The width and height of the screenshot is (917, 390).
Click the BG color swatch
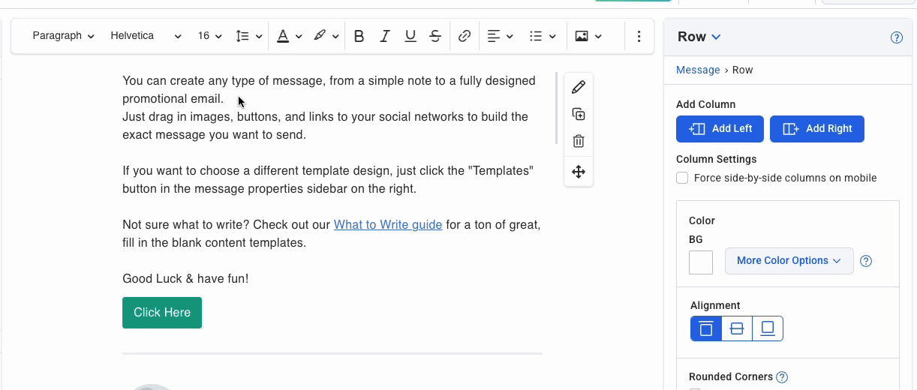[701, 262]
